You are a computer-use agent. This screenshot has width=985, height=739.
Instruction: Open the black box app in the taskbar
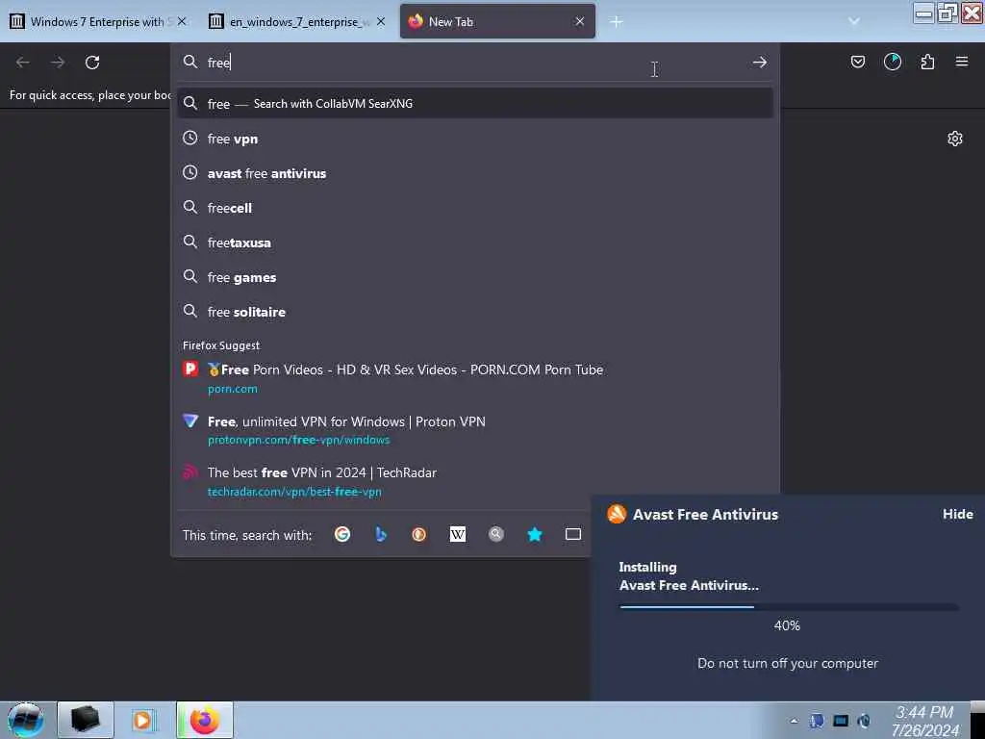tap(86, 720)
